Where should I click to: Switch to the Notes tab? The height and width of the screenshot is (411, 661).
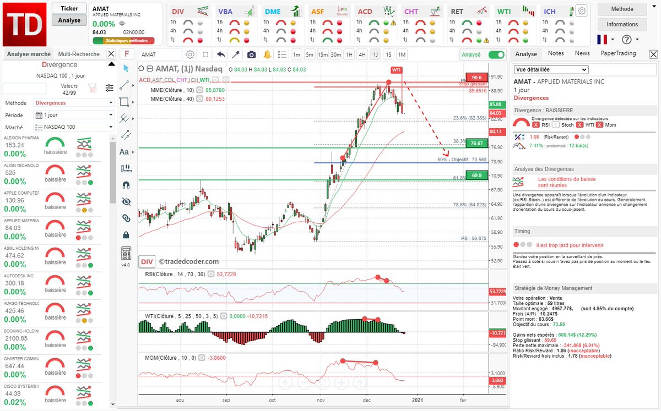pos(556,53)
